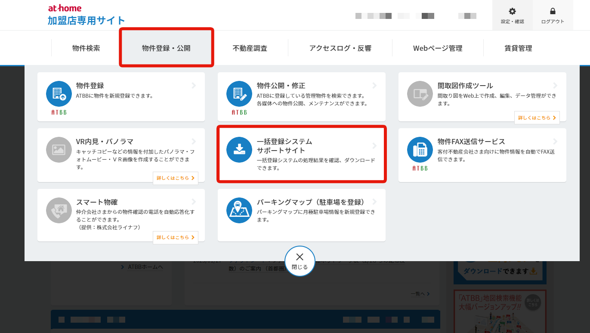The height and width of the screenshot is (333, 590).
Task: Click the 物件登録 building upload icon
Action: pyautogui.click(x=59, y=94)
